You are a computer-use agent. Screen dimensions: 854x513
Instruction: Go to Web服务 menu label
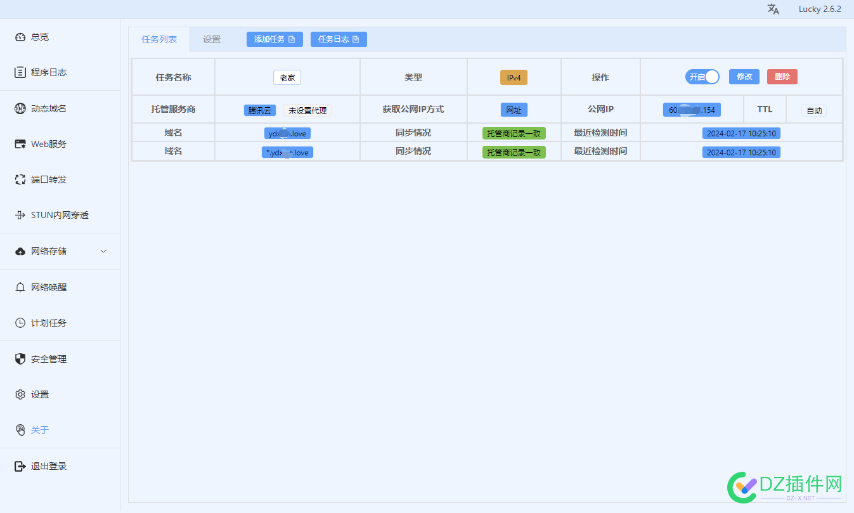(49, 144)
